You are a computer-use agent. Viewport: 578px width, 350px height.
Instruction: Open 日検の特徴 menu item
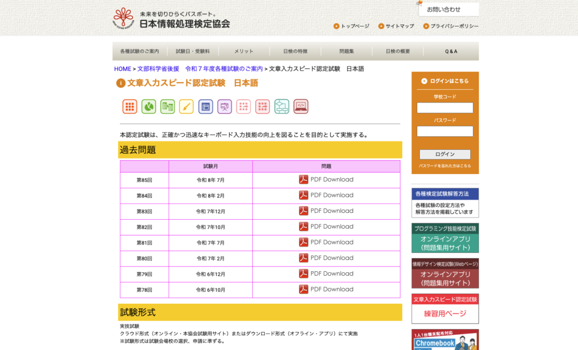coord(295,51)
